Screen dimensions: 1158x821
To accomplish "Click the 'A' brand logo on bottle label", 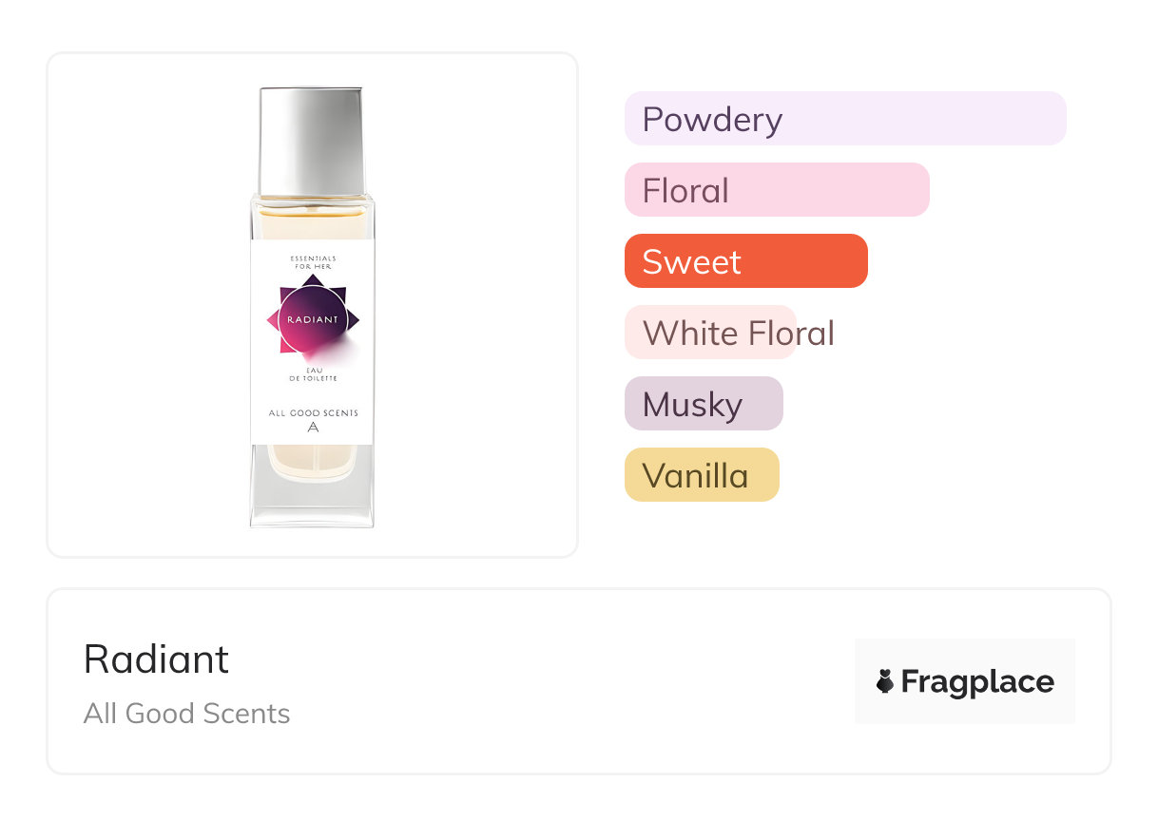I will (313, 428).
